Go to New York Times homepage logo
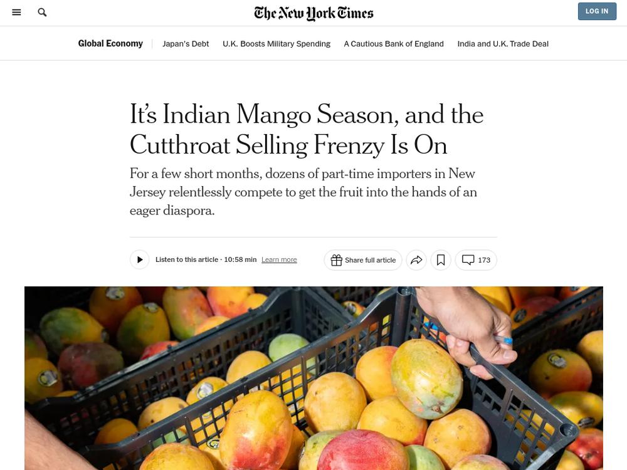This screenshot has width=627, height=470. [313, 13]
